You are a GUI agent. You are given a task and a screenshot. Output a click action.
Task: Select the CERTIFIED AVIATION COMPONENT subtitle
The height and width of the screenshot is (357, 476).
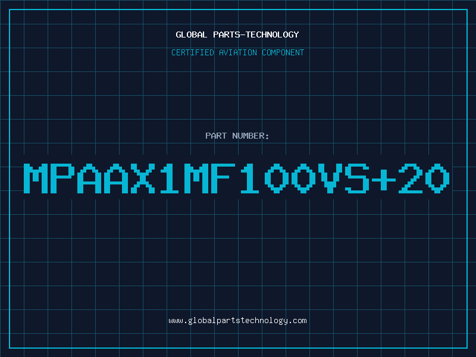click(237, 52)
